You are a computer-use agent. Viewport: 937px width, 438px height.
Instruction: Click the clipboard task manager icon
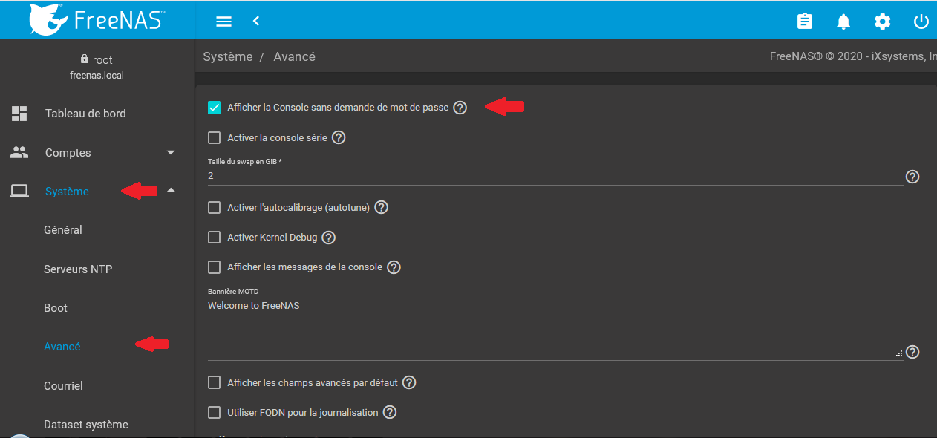click(805, 22)
